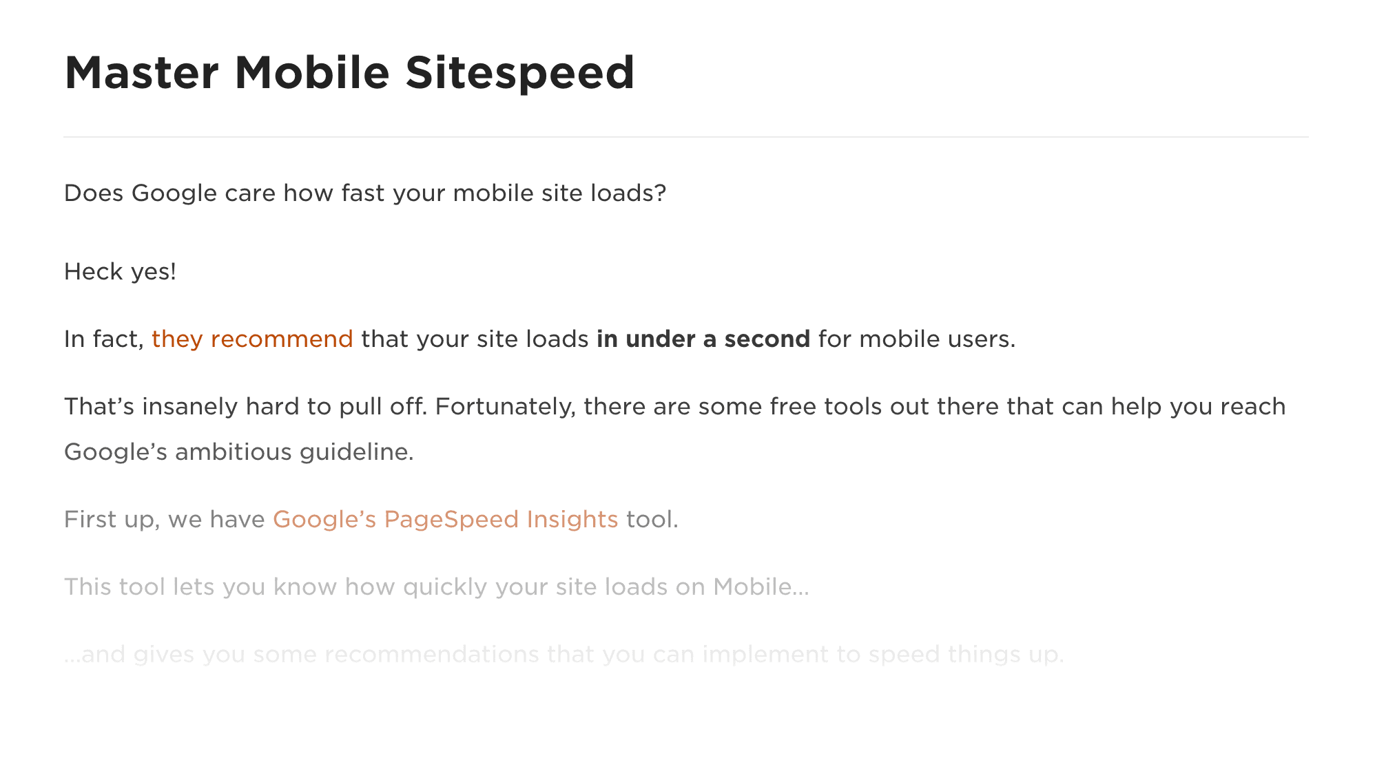Viewport: 1375px width, 771px height.
Task: Click the faded 'This tool lets you know' paragraph
Action: 437,587
